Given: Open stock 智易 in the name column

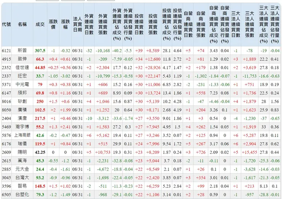Looking at the screenshot, I should coord(22,186).
